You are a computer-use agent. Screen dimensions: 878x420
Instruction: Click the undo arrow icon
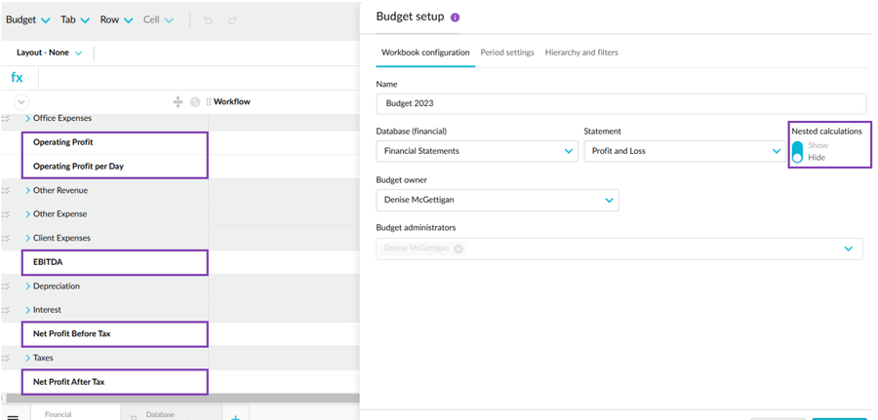pyautogui.click(x=208, y=20)
